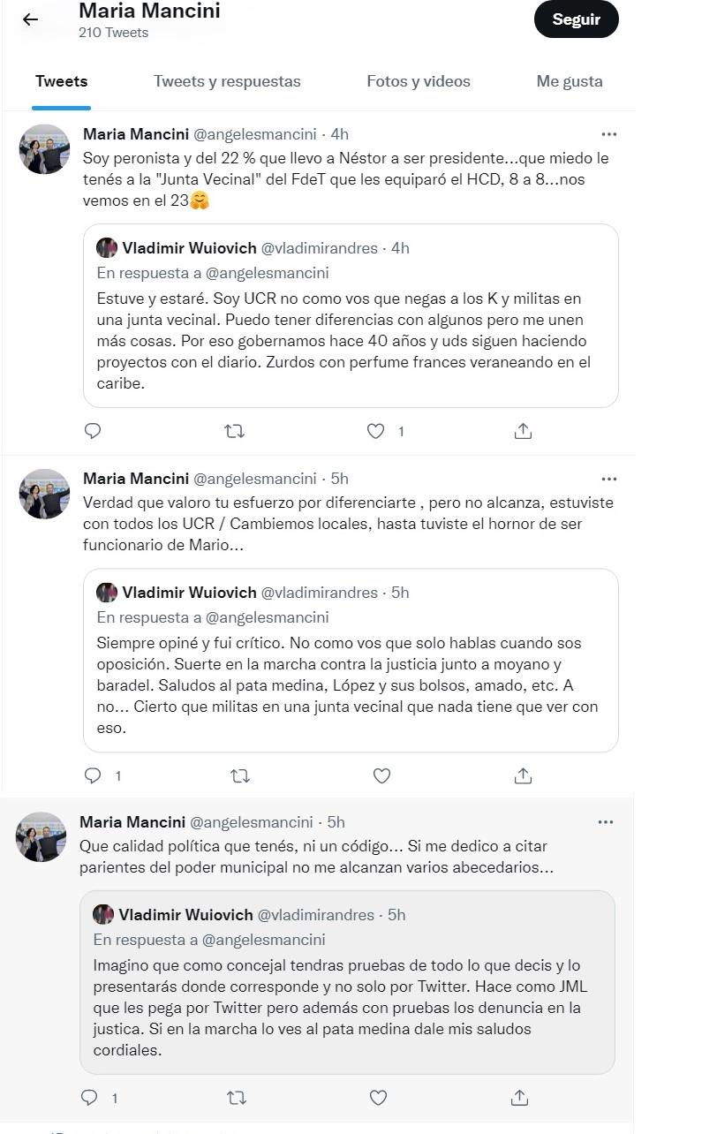Click the Seguir button

click(x=576, y=19)
